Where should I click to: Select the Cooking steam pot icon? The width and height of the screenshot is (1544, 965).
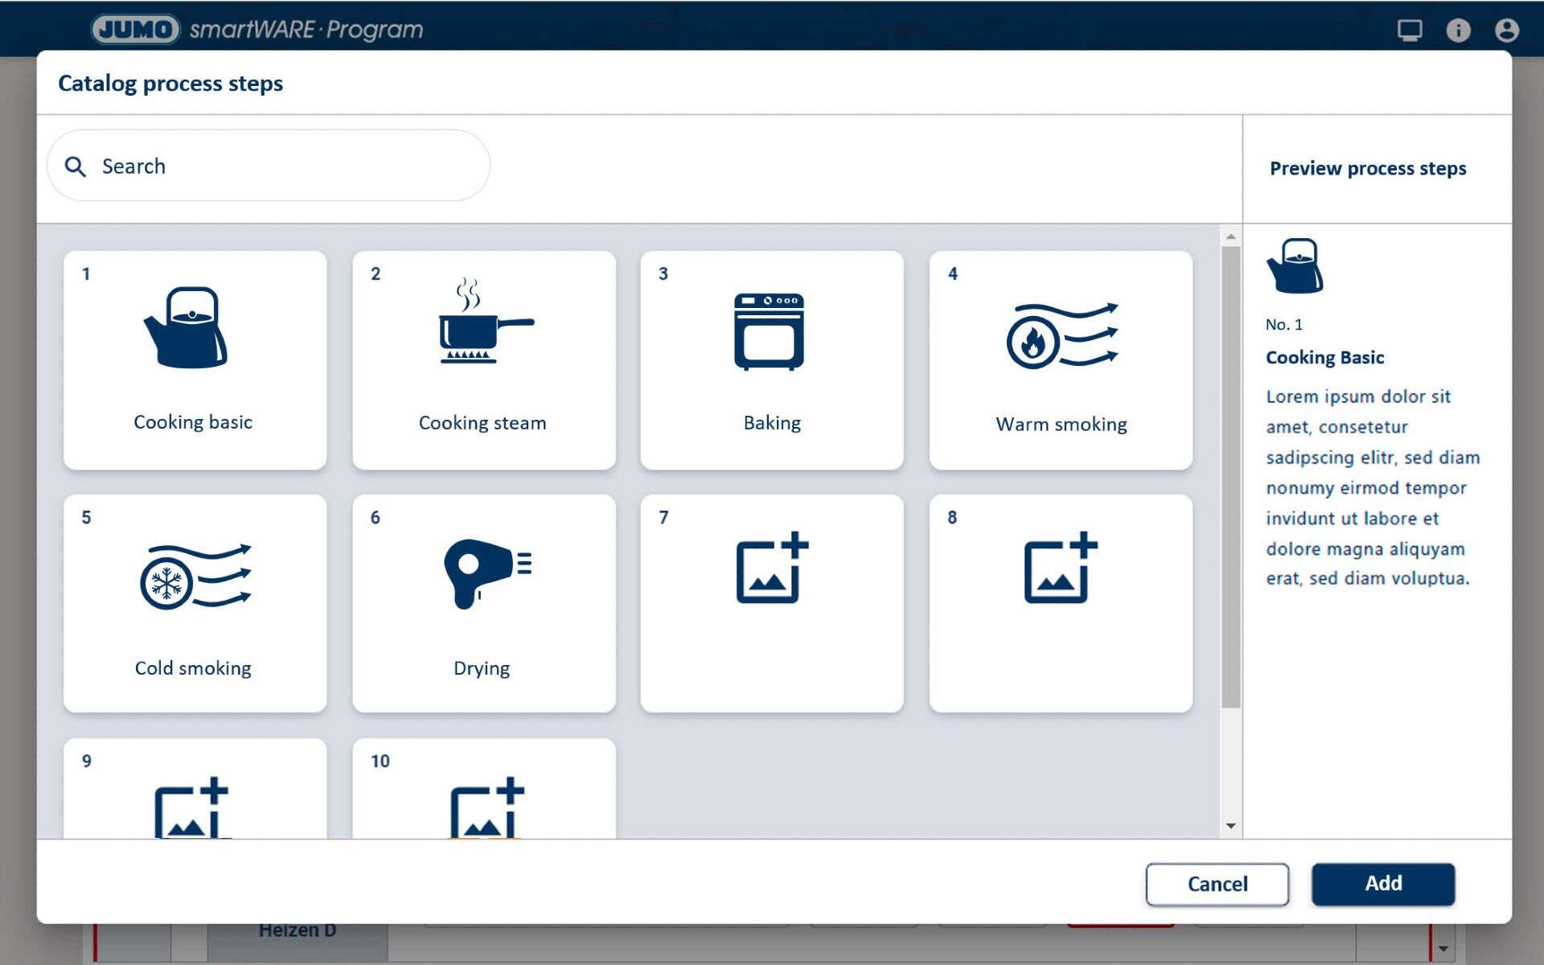click(x=484, y=323)
